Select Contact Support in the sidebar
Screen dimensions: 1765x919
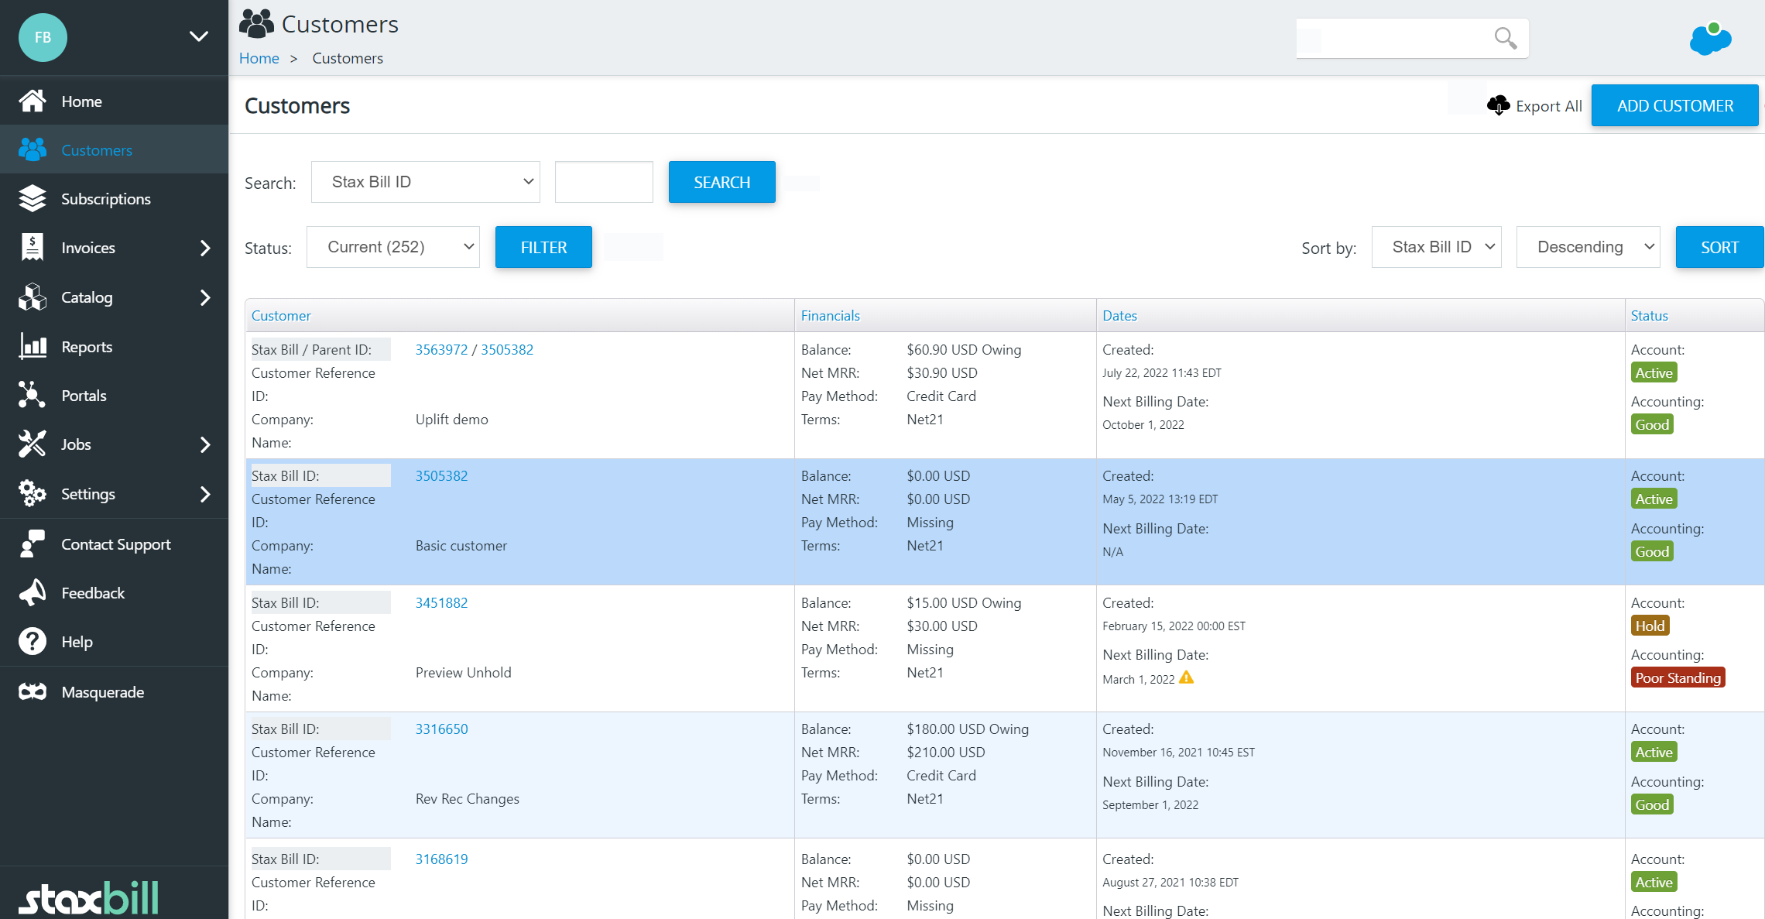(114, 544)
